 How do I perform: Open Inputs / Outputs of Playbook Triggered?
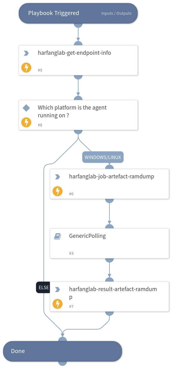(116, 13)
